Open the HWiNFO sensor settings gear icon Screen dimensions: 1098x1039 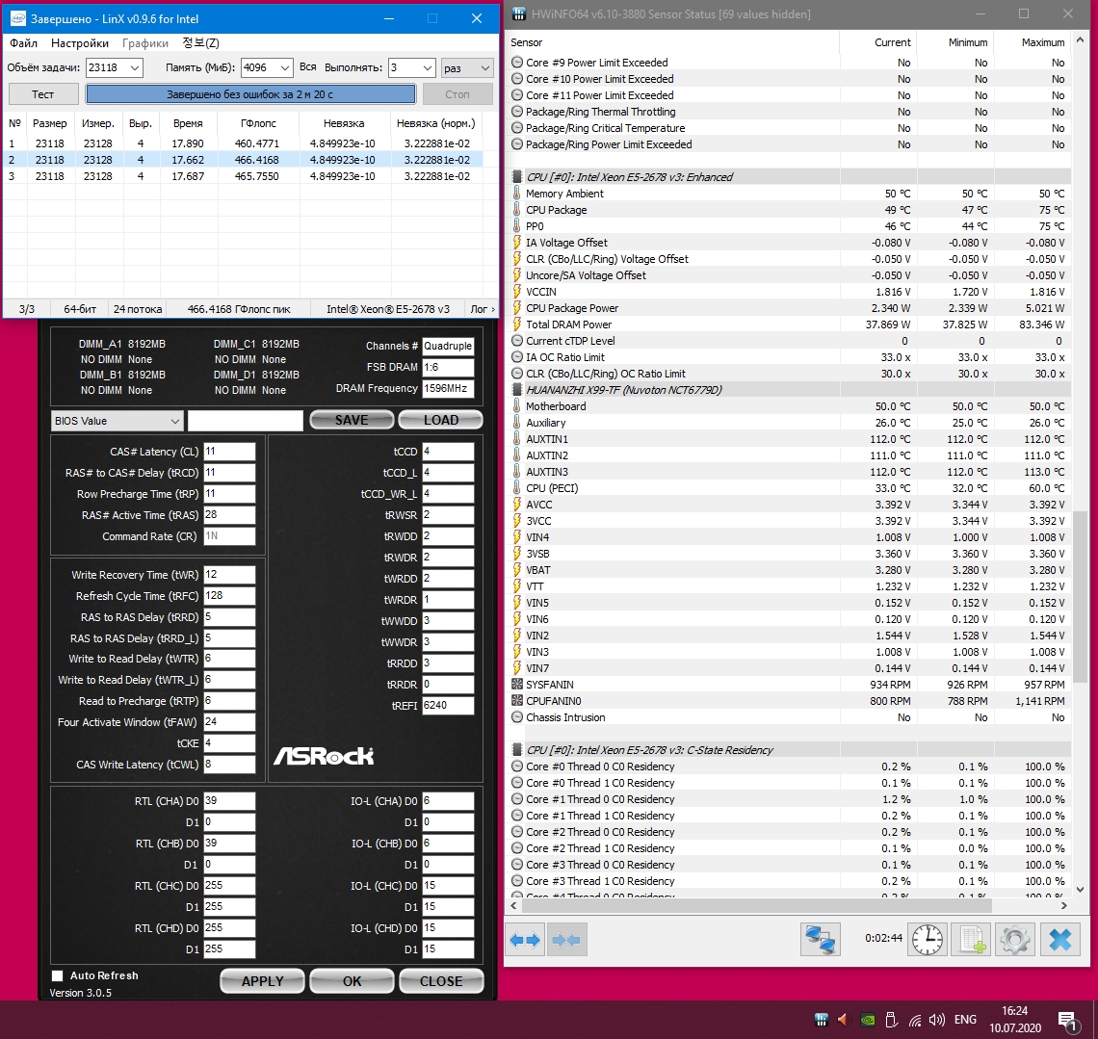1014,940
